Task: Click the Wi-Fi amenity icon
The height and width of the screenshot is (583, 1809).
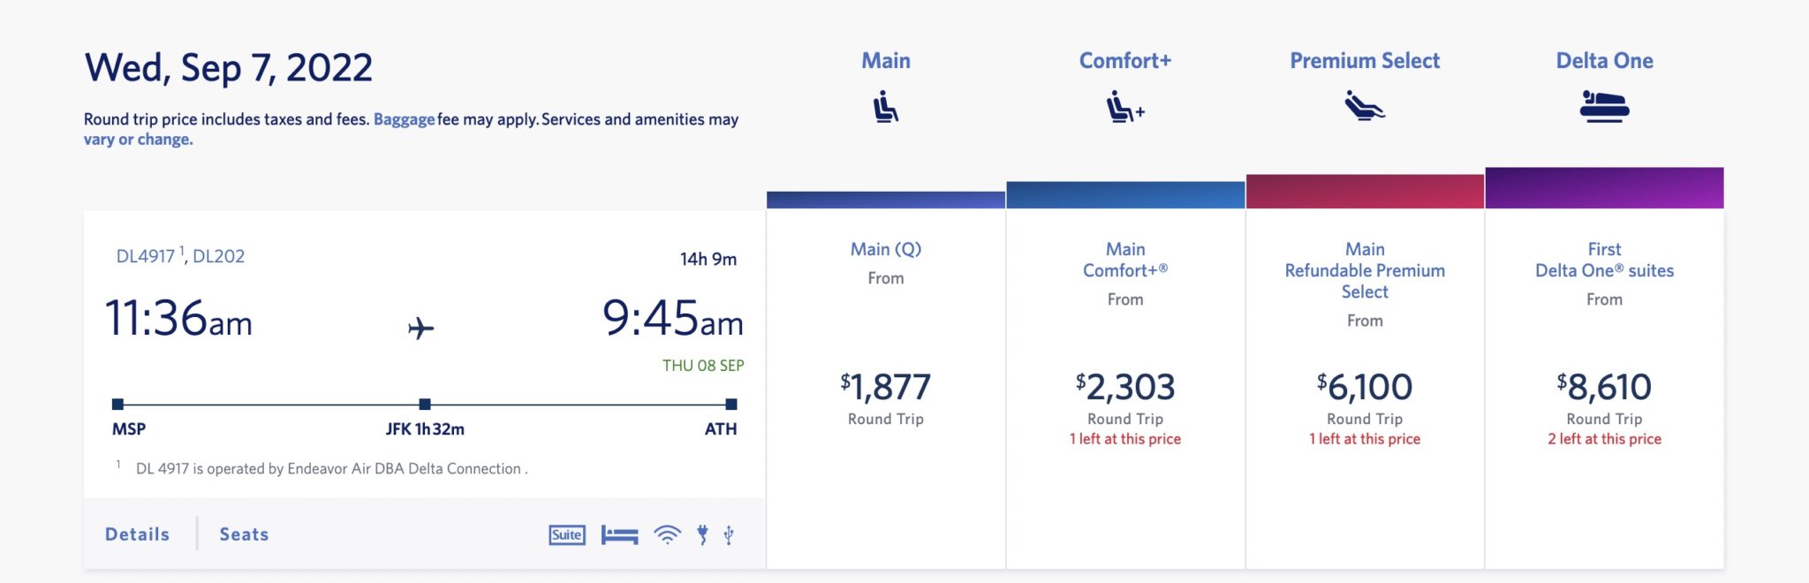Action: coord(668,534)
